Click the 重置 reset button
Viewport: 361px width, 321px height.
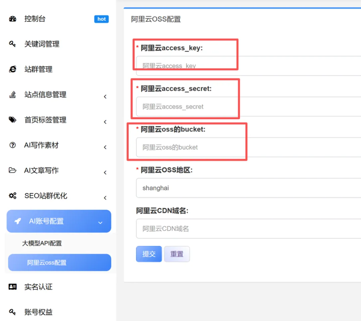coord(177,254)
